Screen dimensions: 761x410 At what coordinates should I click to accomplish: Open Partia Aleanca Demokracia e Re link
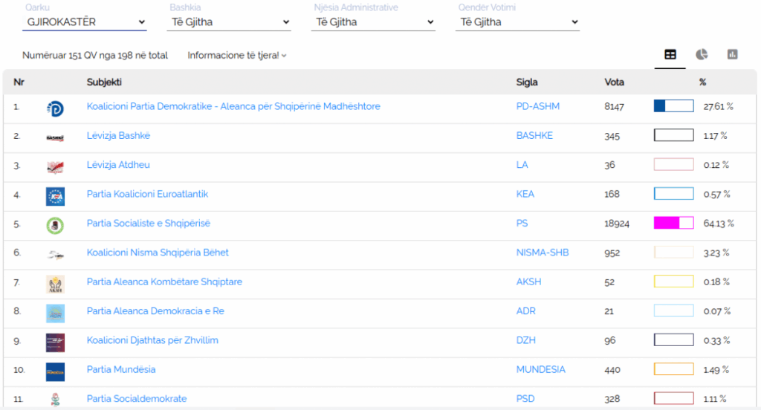click(155, 311)
